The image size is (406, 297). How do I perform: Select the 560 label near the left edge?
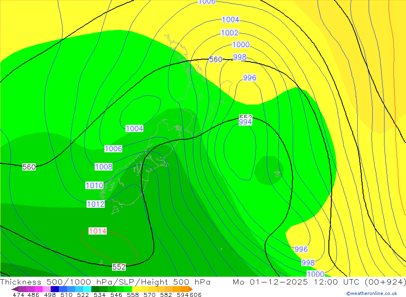pyautogui.click(x=29, y=167)
